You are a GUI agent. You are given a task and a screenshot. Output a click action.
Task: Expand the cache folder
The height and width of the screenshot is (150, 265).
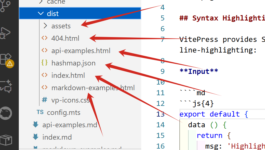click(41, 2)
